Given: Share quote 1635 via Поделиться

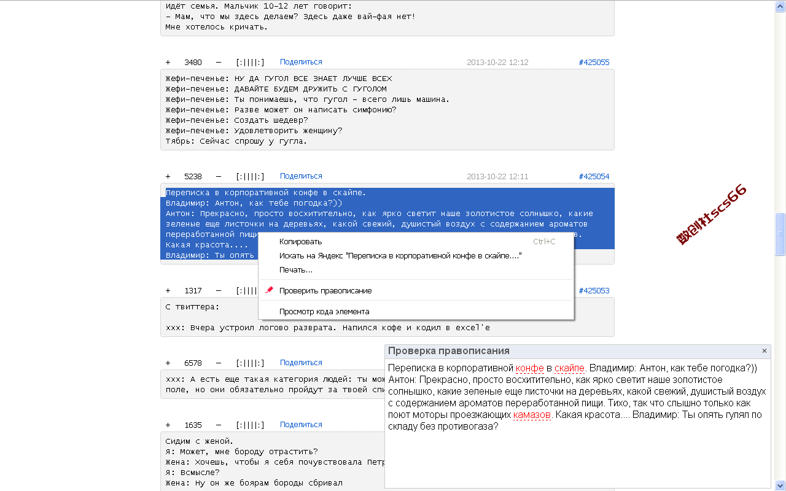Looking at the screenshot, I should [301, 425].
